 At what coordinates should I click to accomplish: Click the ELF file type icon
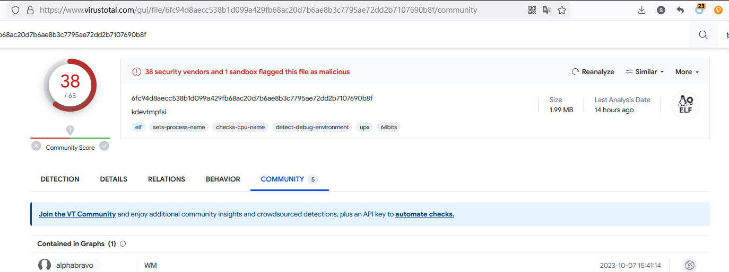coord(685,105)
